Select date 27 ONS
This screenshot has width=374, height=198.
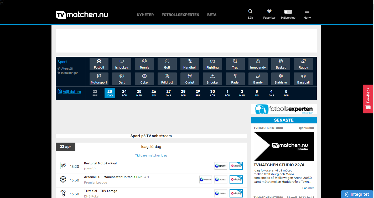[169, 93]
